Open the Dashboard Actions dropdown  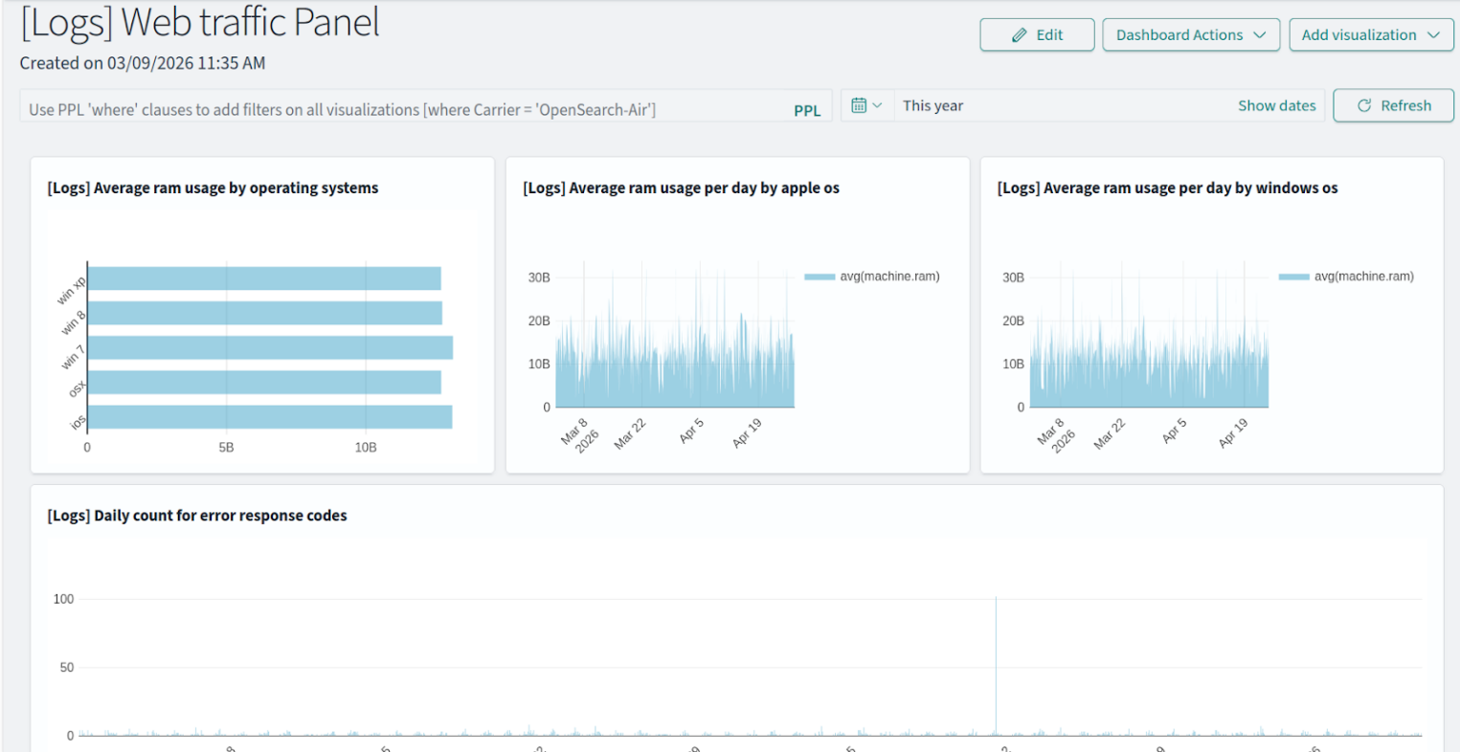(x=1190, y=35)
